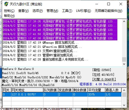Select log line at 17:41:58

[x=60, y=34]
